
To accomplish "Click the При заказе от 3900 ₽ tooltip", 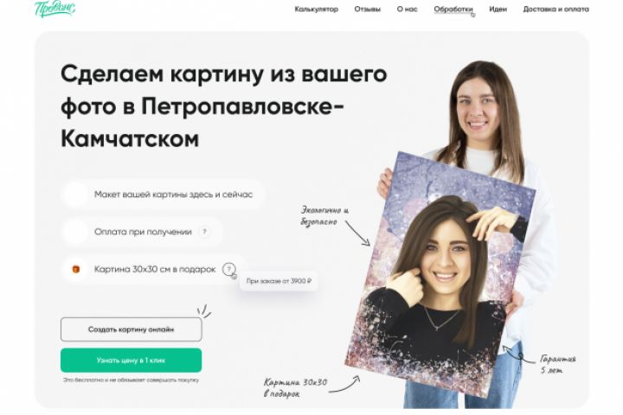I will tap(279, 281).
